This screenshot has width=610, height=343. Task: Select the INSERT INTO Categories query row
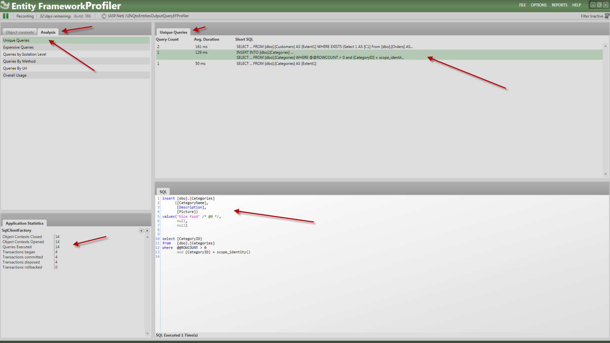379,55
